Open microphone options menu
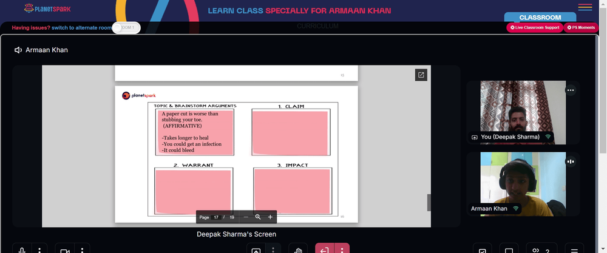The image size is (607, 253). (x=39, y=249)
